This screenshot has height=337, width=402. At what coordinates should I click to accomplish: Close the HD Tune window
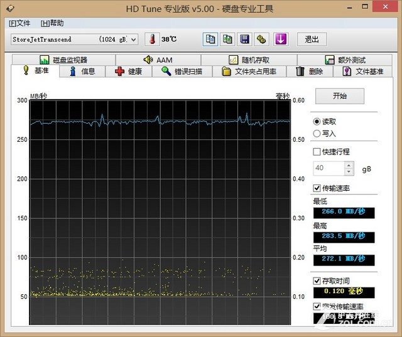(385, 7)
